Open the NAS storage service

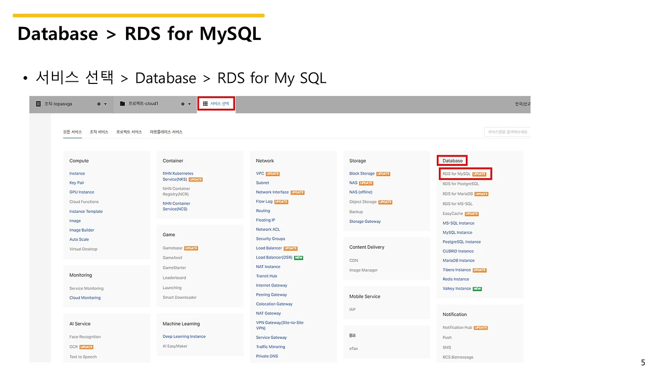[x=353, y=183]
